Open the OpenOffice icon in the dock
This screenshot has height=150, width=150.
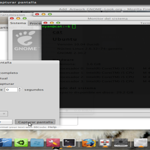click(6, 142)
